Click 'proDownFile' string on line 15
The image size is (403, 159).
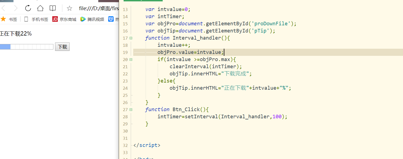click(x=271, y=24)
